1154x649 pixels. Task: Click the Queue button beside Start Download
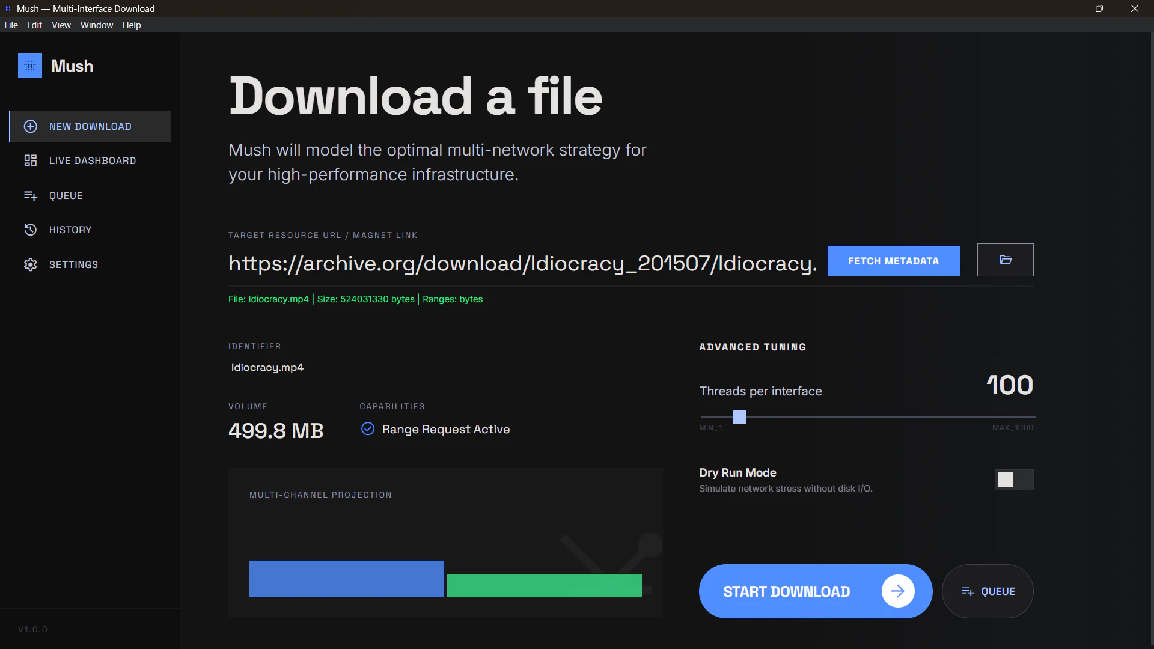pos(988,591)
